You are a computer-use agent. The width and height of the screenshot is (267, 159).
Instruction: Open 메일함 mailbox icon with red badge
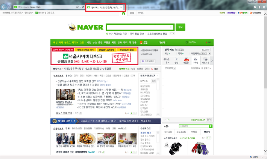(x=186, y=60)
